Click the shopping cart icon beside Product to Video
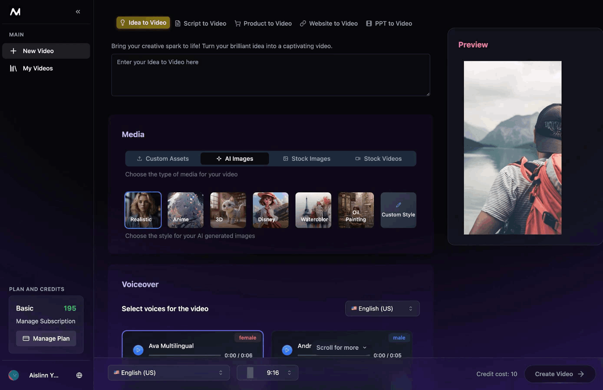The width and height of the screenshot is (603, 390). coord(238,23)
